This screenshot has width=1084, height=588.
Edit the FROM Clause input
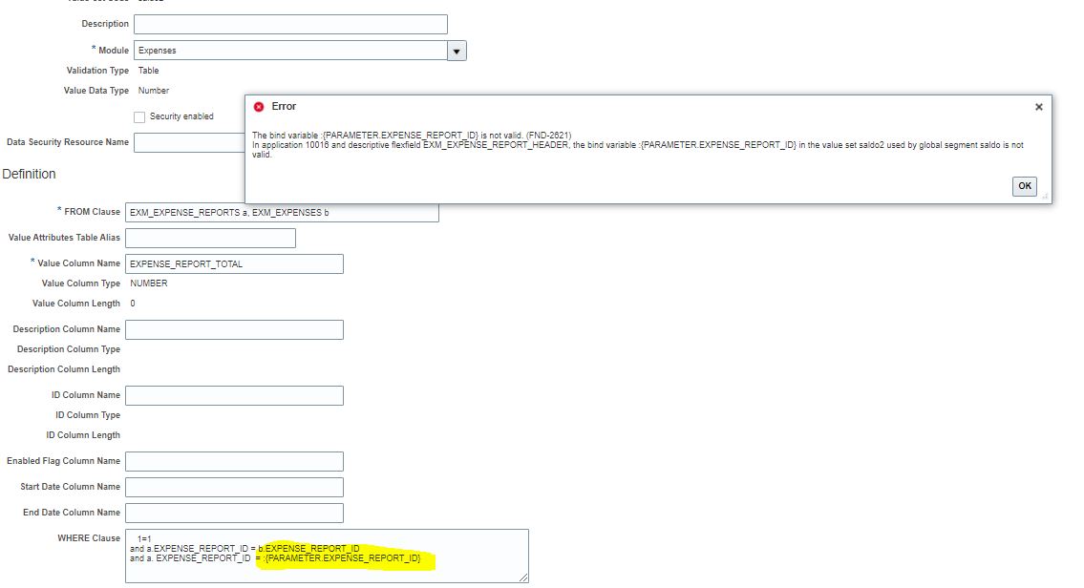[282, 212]
